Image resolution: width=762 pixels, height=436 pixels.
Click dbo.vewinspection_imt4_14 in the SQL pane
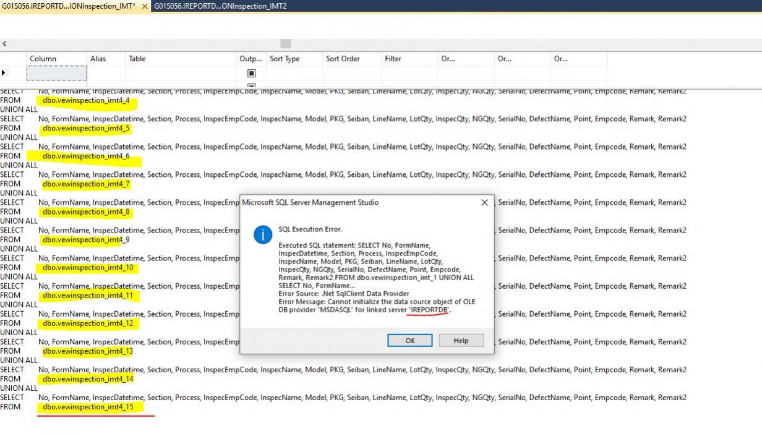tap(88, 378)
